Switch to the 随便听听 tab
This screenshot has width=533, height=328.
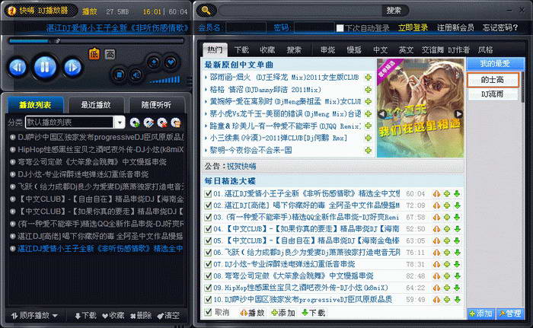[x=156, y=105]
